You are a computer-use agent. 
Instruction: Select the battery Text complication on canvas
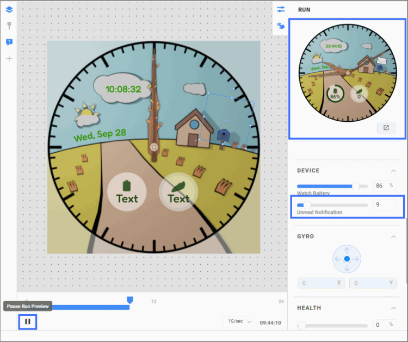pos(127,192)
